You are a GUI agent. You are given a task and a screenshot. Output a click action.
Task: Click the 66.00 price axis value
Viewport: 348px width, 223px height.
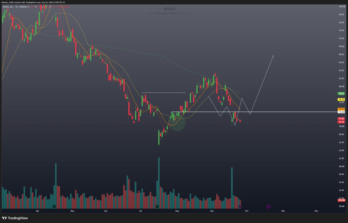[342, 142]
